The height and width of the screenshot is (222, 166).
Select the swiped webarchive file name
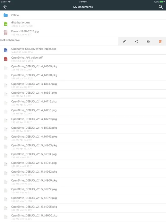point(10,40)
